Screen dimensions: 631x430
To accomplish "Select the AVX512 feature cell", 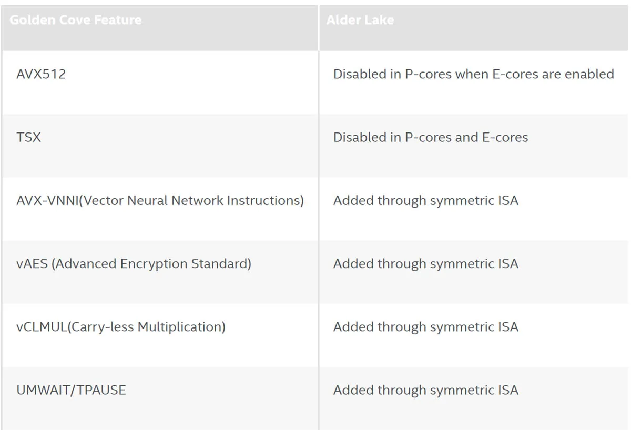I will [159, 82].
